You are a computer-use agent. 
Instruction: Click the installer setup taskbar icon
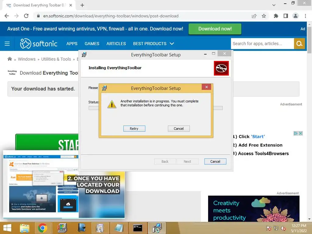157,228
